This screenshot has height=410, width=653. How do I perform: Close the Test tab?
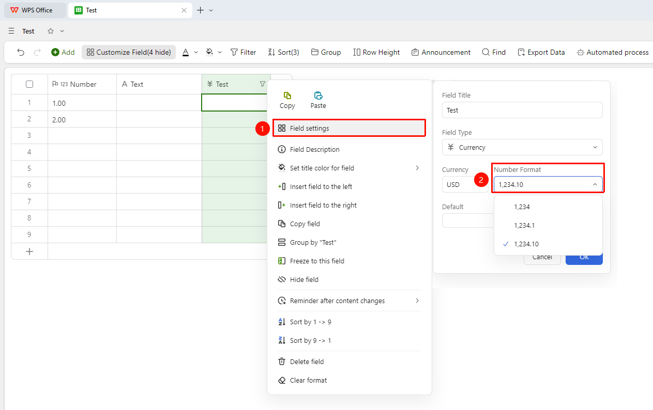[184, 10]
